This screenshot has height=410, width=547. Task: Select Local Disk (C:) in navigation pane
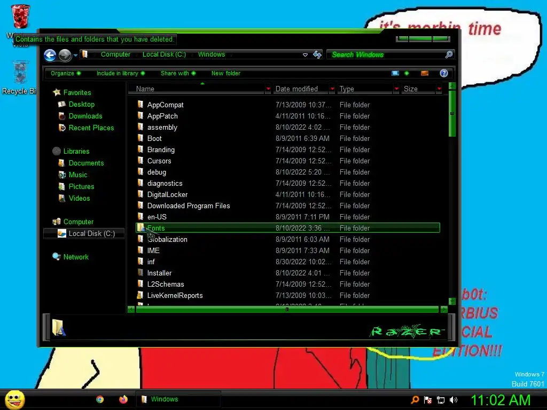(x=84, y=234)
